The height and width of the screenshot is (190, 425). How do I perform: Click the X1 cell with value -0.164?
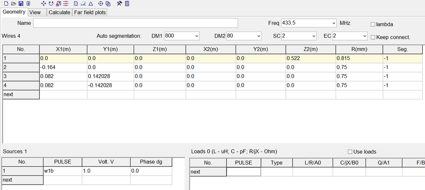[63, 67]
